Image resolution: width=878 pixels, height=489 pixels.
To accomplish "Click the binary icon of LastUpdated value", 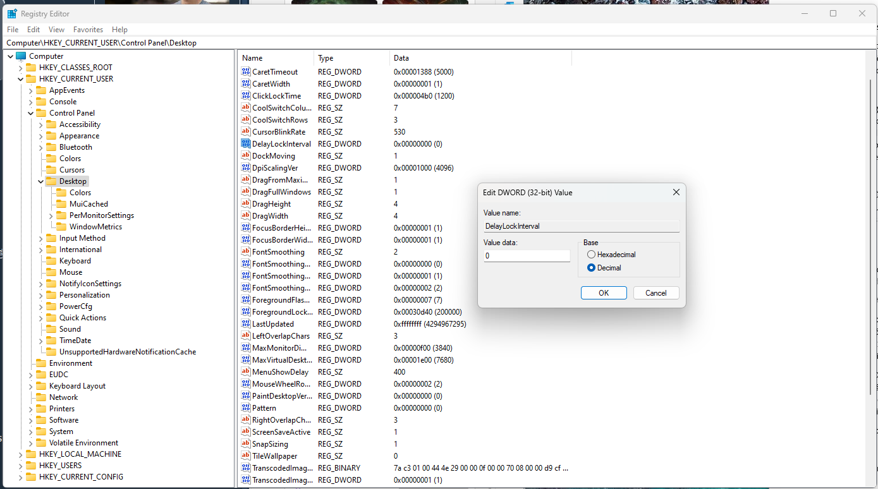I will tap(246, 324).
